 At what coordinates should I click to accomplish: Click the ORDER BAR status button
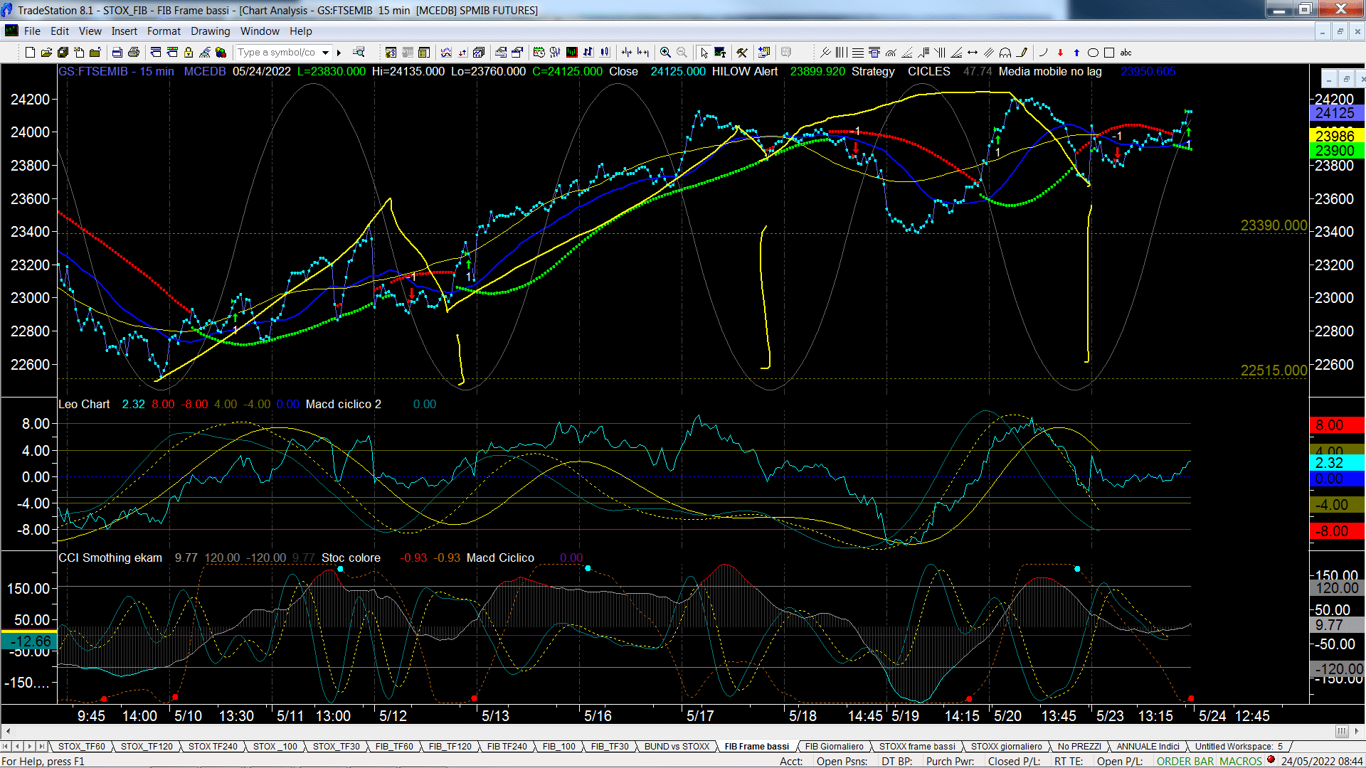[1185, 761]
